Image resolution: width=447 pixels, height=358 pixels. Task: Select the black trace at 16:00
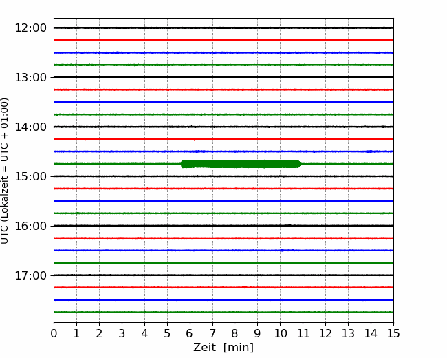pyautogui.click(x=223, y=226)
